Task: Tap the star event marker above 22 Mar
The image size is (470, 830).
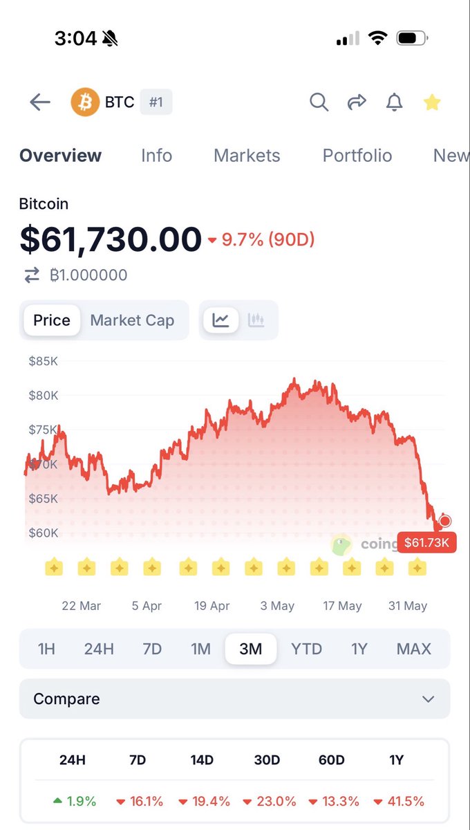Action: coord(86,568)
